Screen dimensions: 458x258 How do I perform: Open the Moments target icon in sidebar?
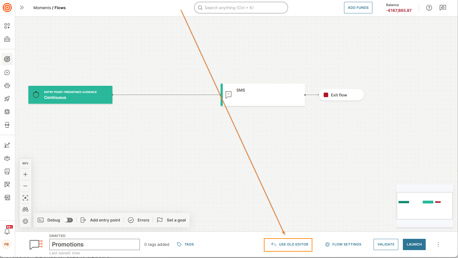7,59
